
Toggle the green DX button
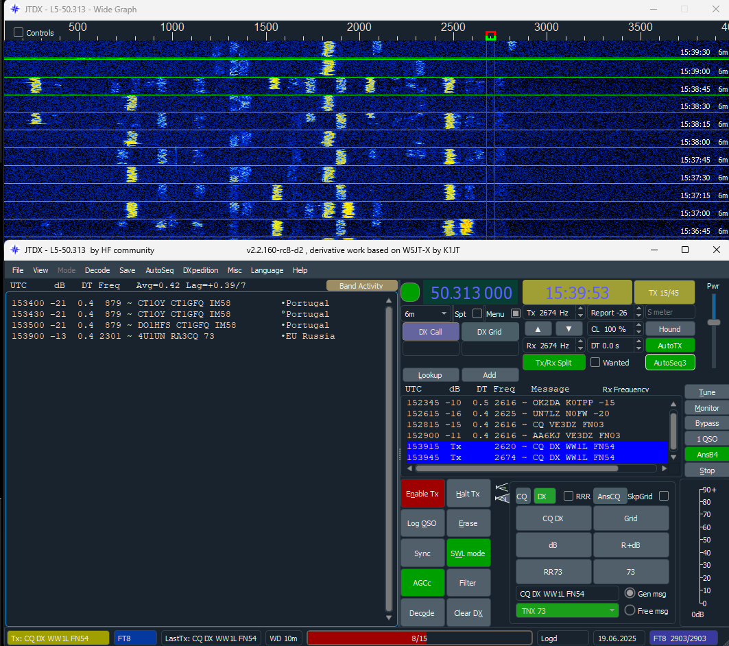(545, 497)
